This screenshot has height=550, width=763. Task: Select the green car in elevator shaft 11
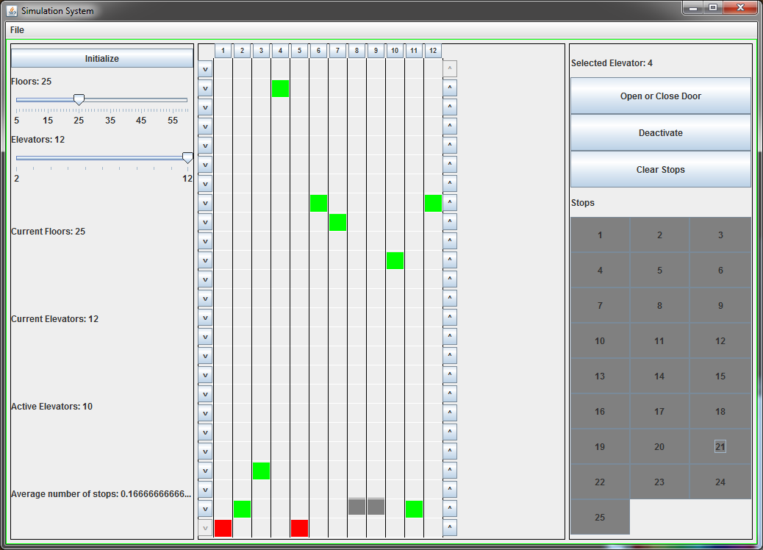coord(414,509)
